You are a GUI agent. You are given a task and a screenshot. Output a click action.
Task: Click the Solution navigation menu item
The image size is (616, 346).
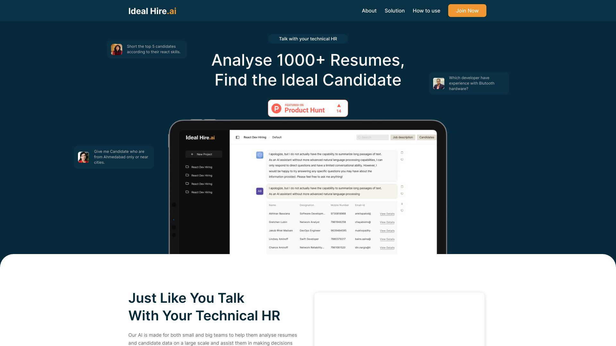[394, 10]
